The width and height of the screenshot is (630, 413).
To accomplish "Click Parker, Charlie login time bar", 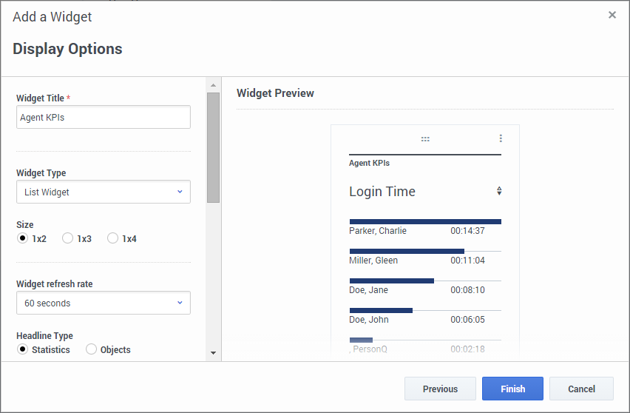I will [425, 221].
